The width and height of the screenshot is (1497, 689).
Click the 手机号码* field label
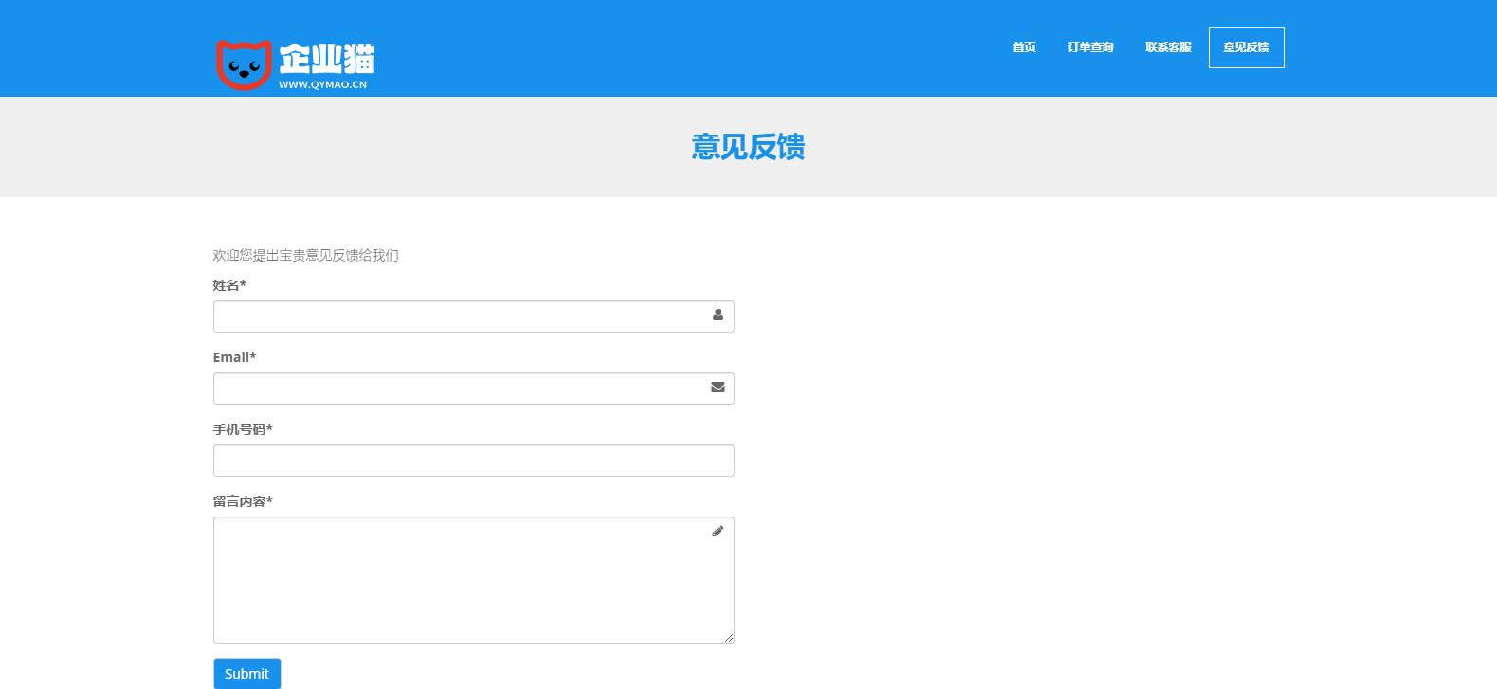pos(243,429)
